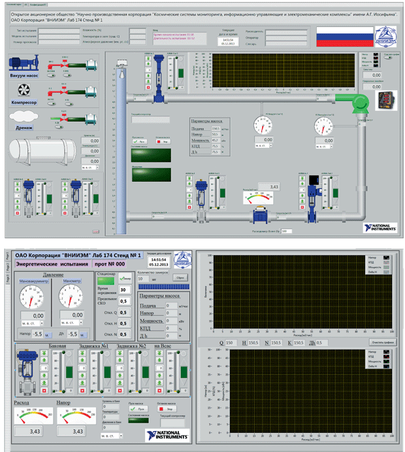Click the large white storage tank image
The height and width of the screenshot is (452, 405).
(x=42, y=152)
